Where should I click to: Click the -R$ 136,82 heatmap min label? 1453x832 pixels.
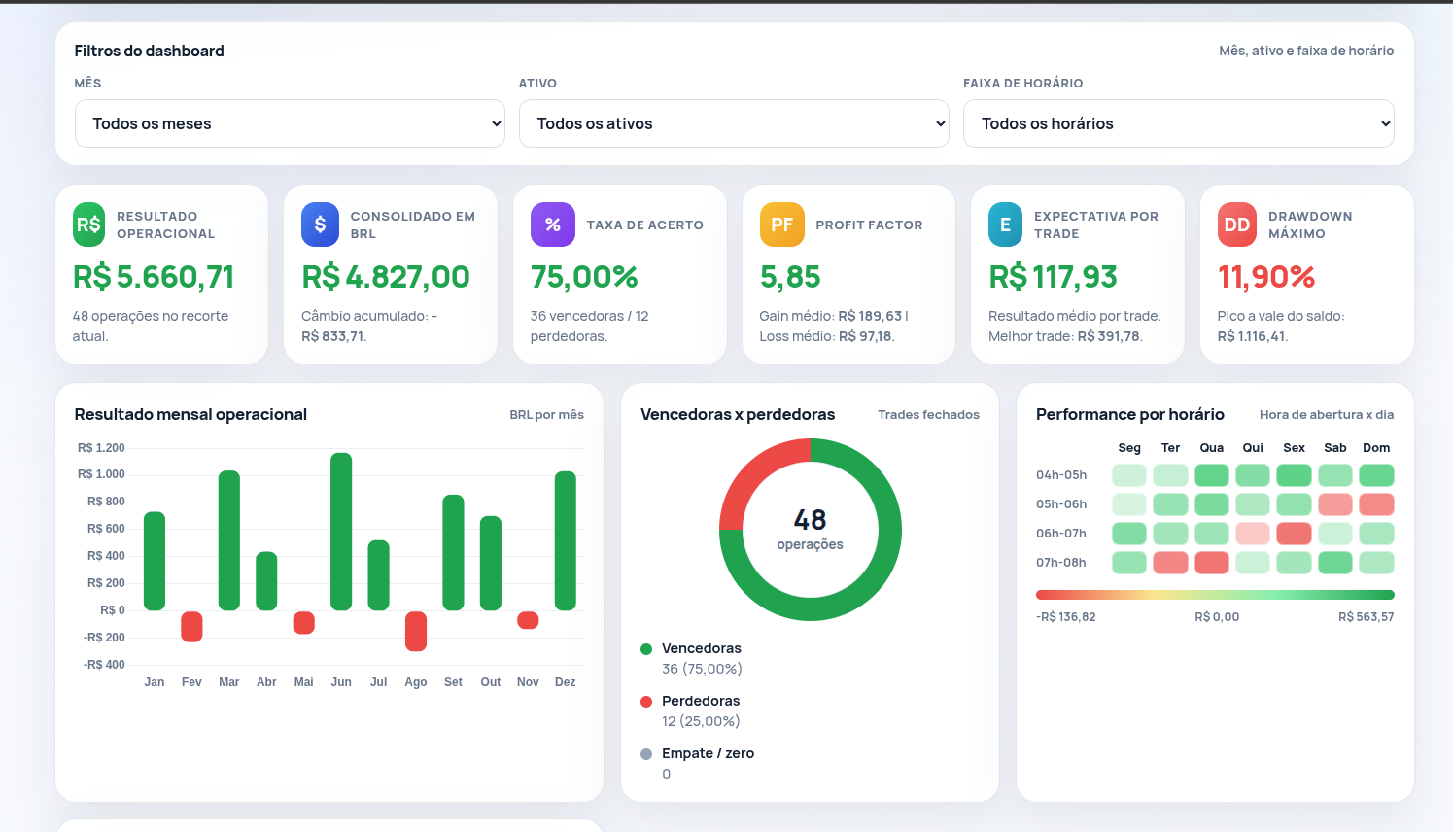coord(1066,617)
